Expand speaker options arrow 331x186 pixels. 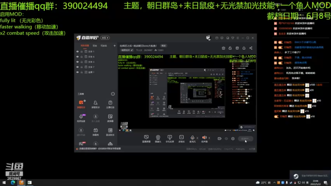209,138
